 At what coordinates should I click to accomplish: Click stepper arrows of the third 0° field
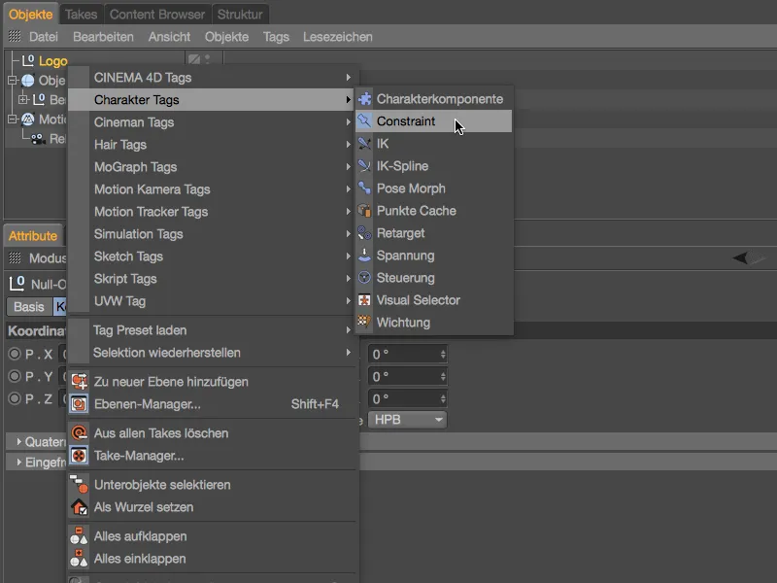pos(443,398)
